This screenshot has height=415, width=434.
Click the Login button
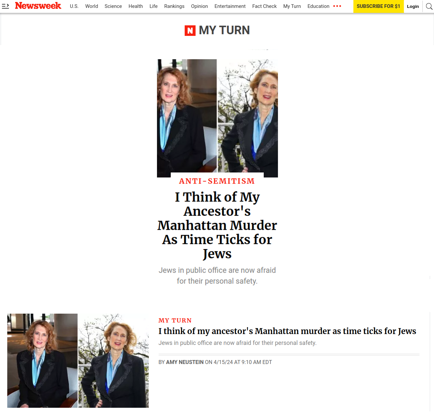point(413,6)
